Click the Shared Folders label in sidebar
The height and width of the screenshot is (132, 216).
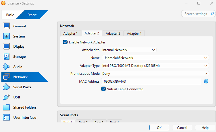(25, 107)
